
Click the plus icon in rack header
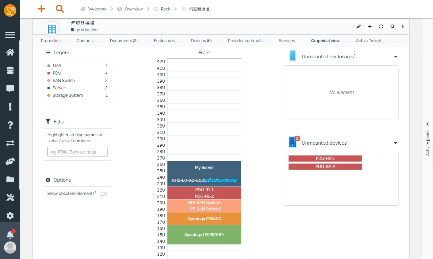click(x=370, y=27)
